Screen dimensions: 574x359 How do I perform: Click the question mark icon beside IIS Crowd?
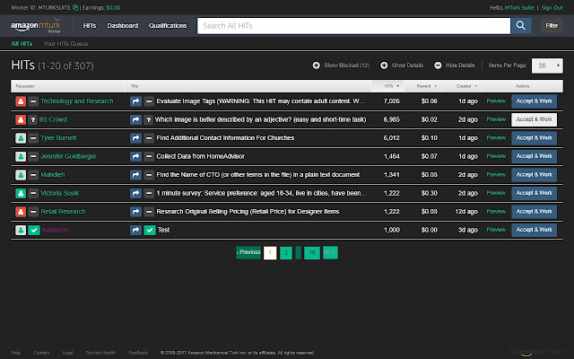pos(33,119)
